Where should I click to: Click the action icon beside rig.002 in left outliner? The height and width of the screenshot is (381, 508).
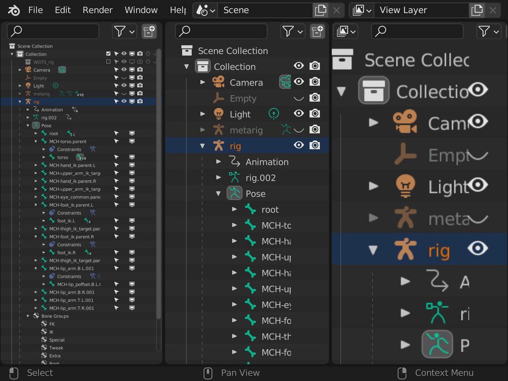point(69,118)
